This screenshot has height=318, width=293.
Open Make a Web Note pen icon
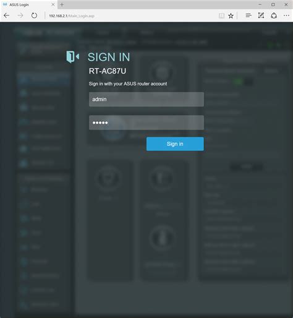click(261, 15)
